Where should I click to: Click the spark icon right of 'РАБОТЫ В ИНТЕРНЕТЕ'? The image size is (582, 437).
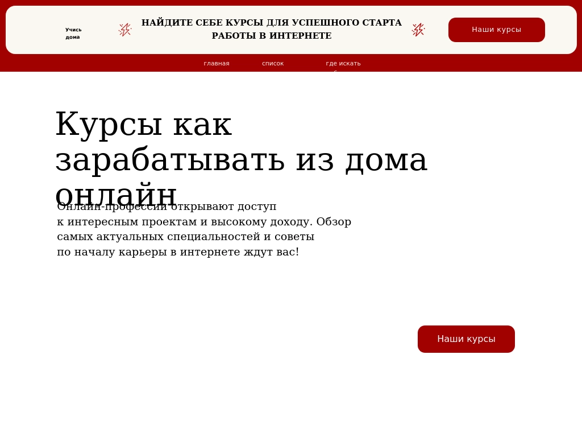tap(418, 29)
